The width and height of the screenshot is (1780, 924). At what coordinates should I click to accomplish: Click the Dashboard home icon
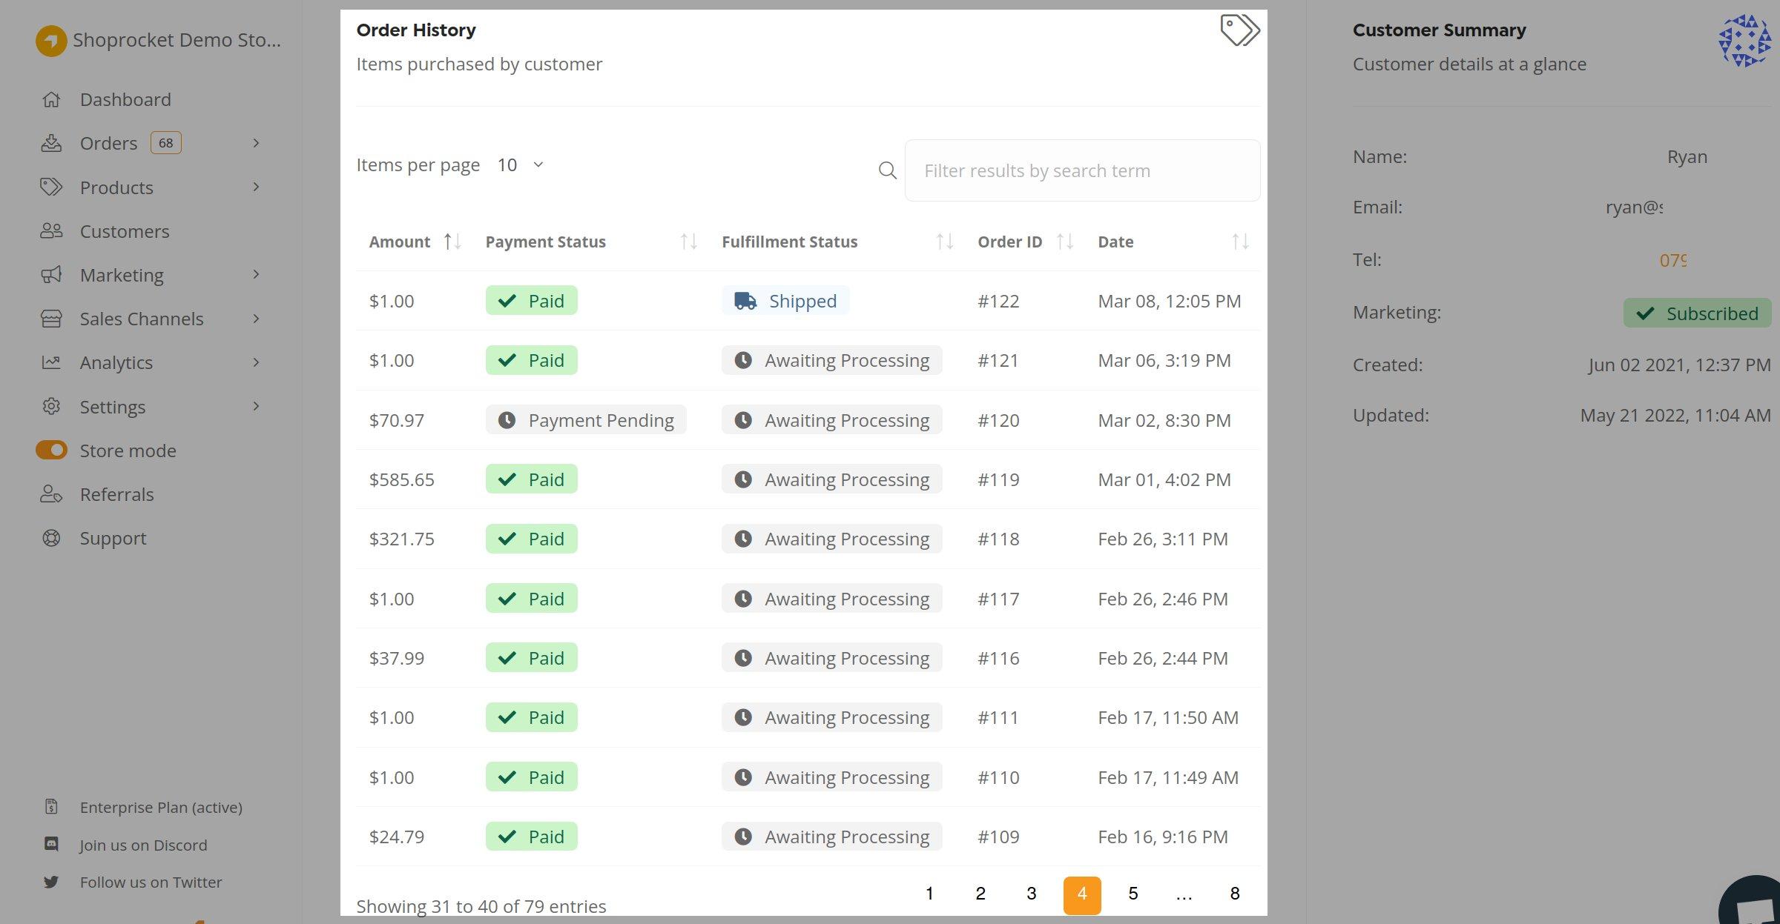click(51, 99)
